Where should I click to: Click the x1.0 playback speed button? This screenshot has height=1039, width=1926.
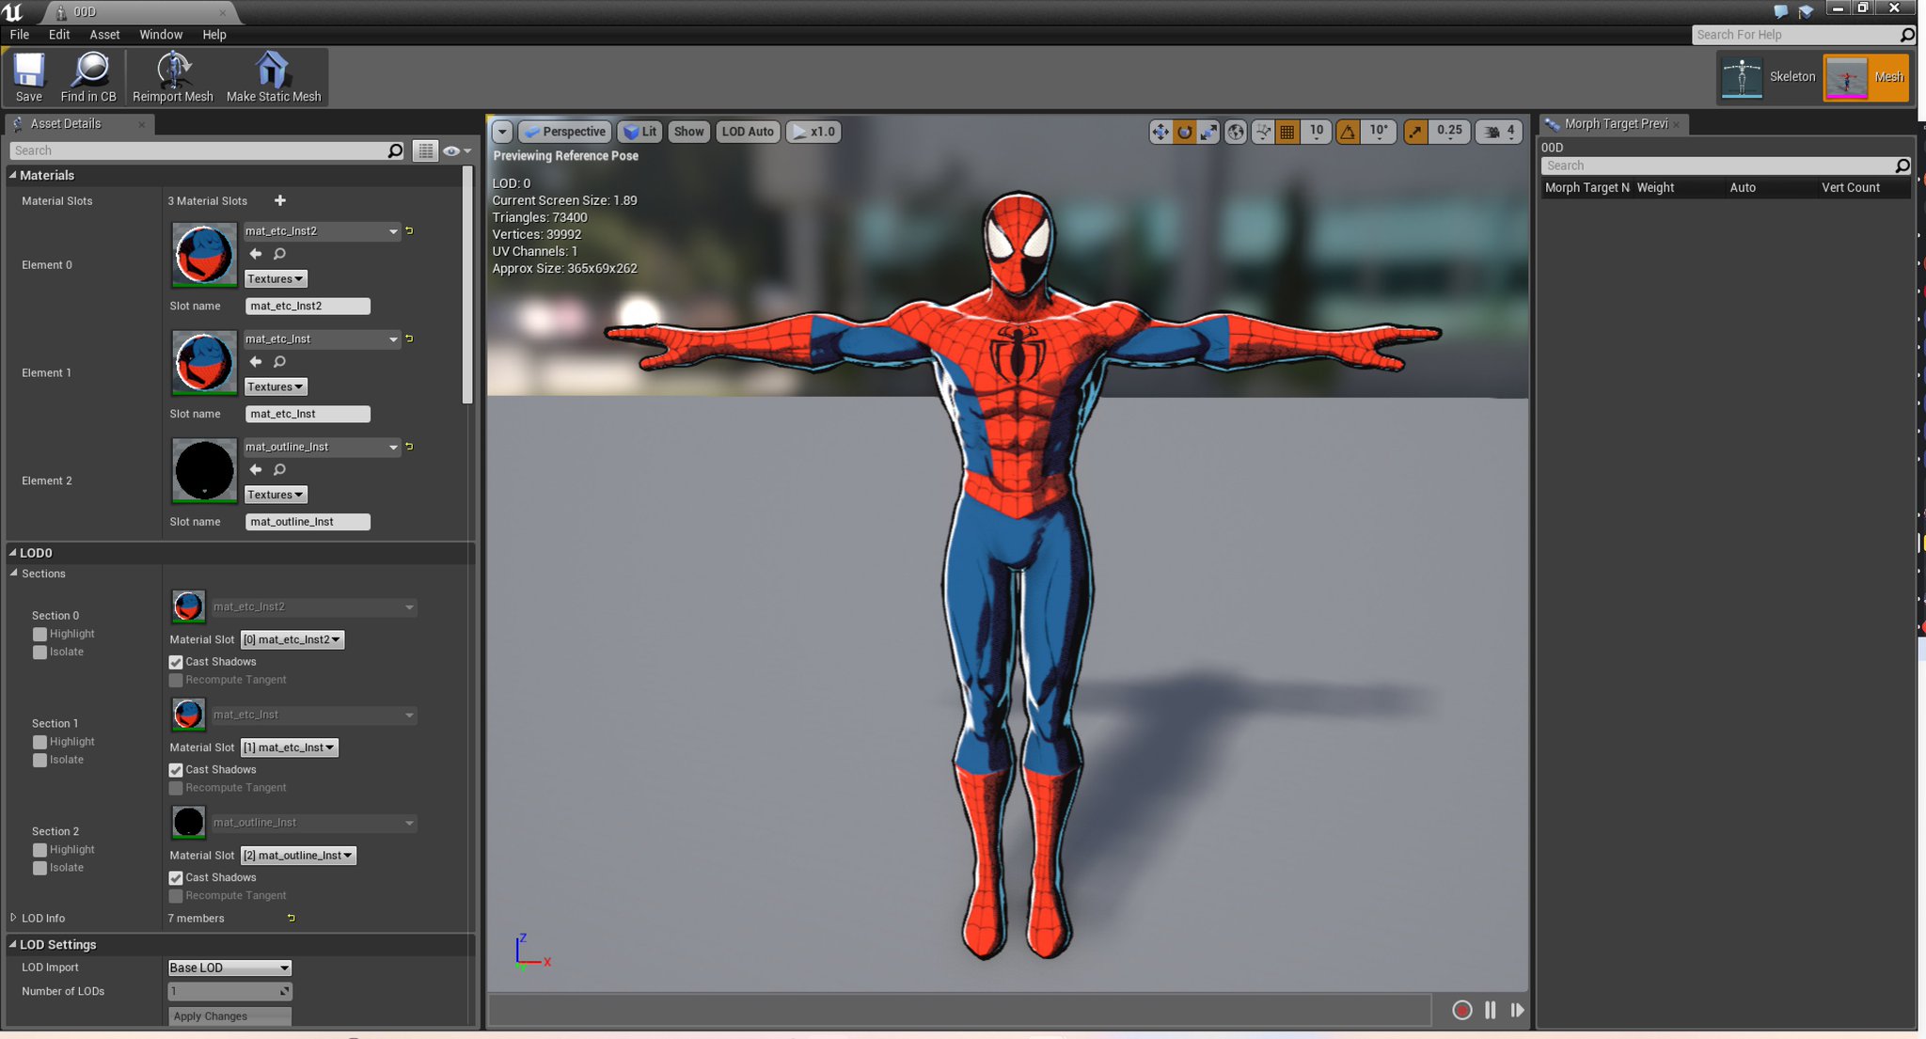pyautogui.click(x=813, y=133)
